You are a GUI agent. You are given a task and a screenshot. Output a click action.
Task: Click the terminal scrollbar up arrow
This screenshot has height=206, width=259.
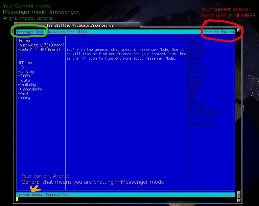[239, 30]
